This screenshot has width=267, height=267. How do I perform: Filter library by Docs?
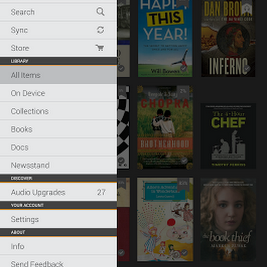[58, 147]
